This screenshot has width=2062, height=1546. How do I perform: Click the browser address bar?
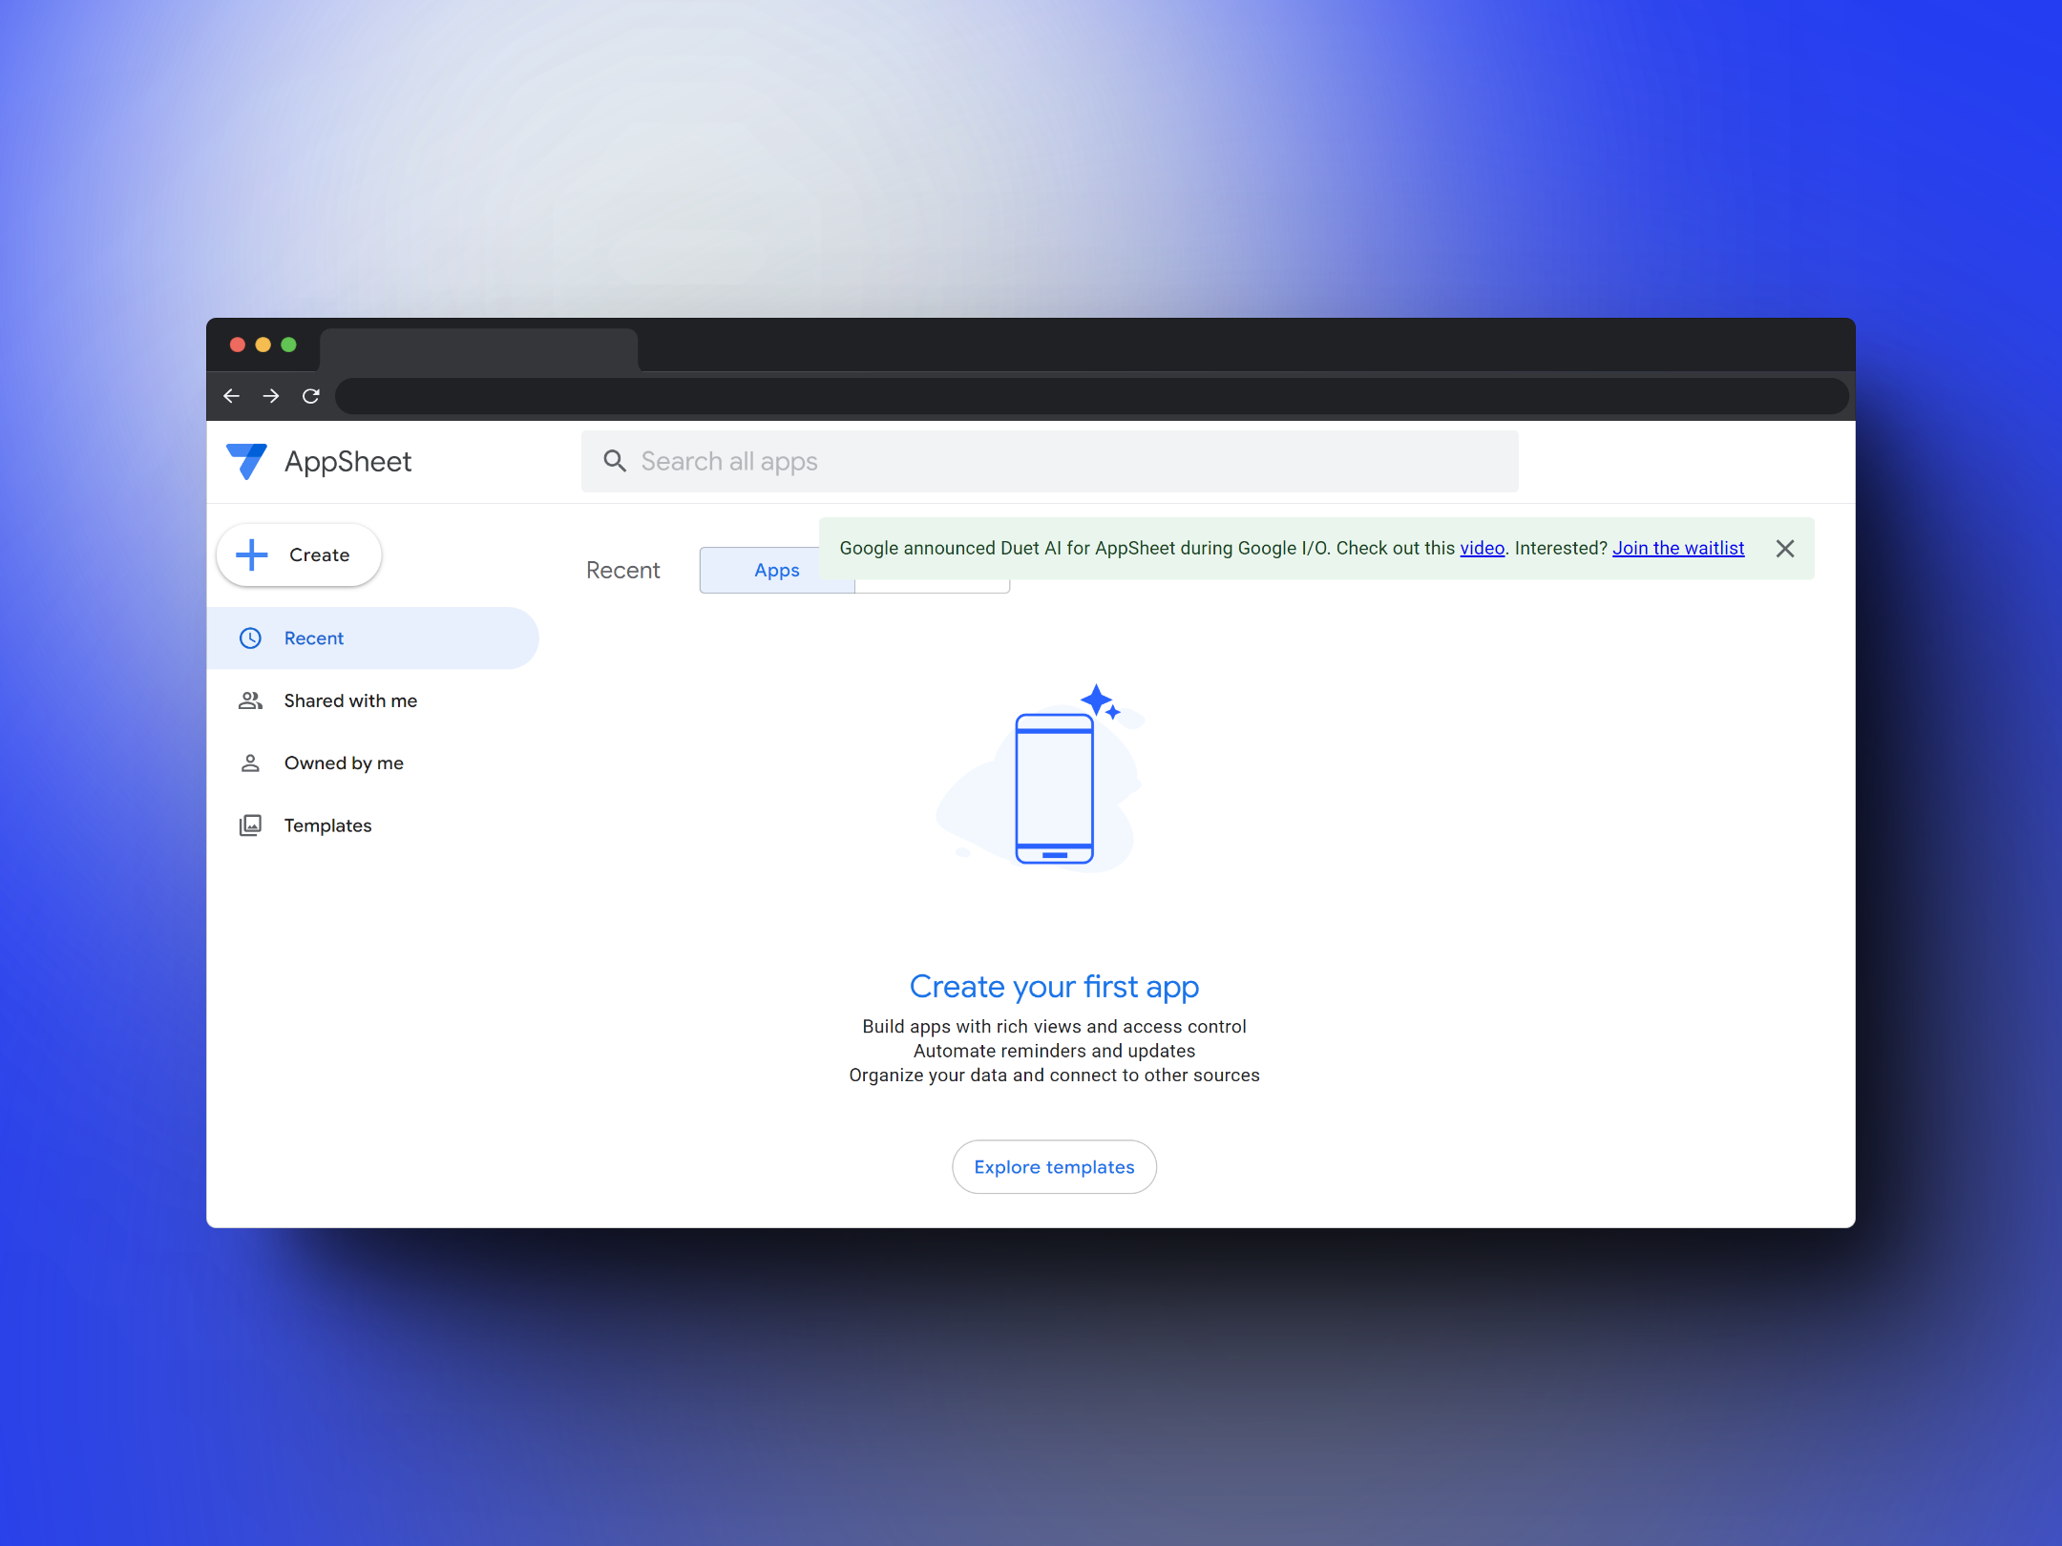click(x=1091, y=396)
